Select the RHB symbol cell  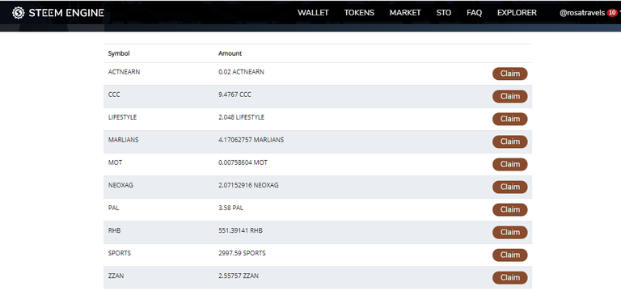(115, 230)
